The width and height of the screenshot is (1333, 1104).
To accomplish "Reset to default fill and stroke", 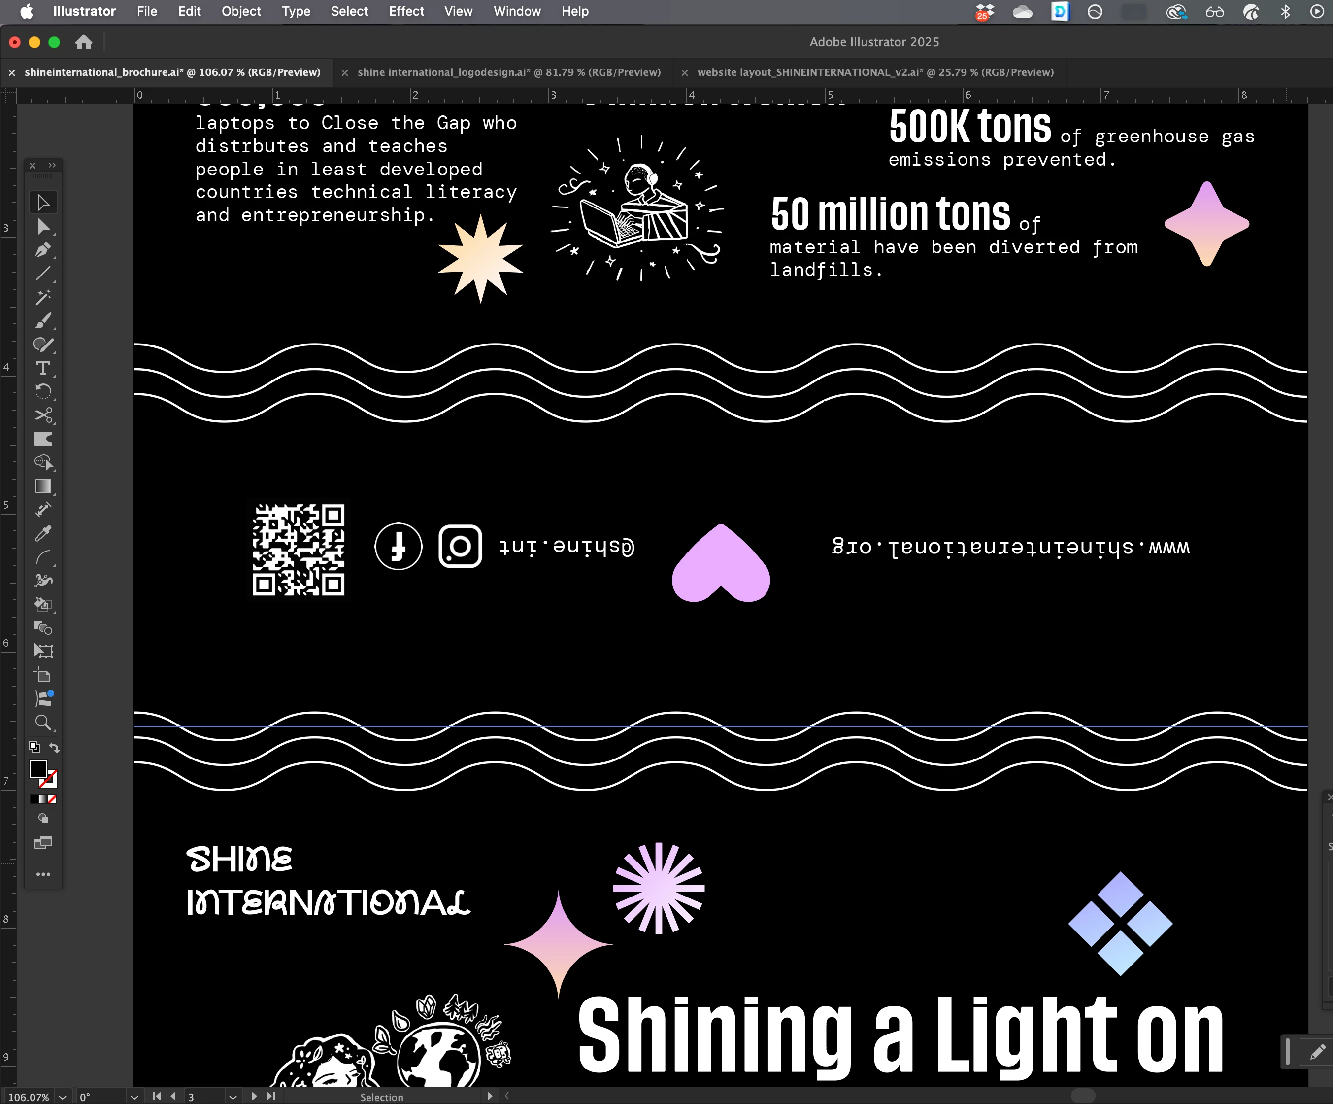I will coord(34,748).
